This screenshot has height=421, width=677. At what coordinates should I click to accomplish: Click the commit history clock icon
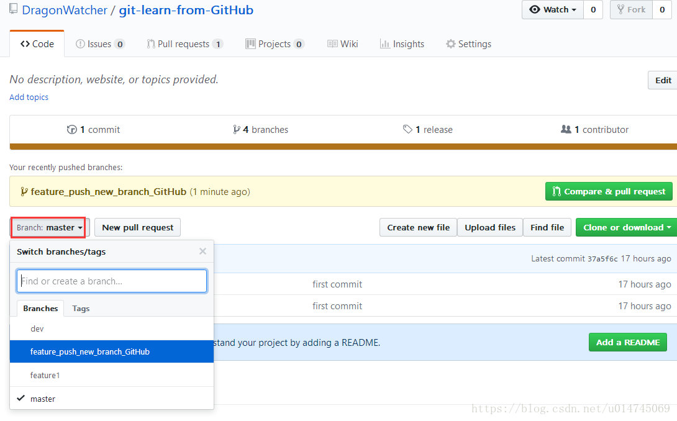(x=71, y=130)
